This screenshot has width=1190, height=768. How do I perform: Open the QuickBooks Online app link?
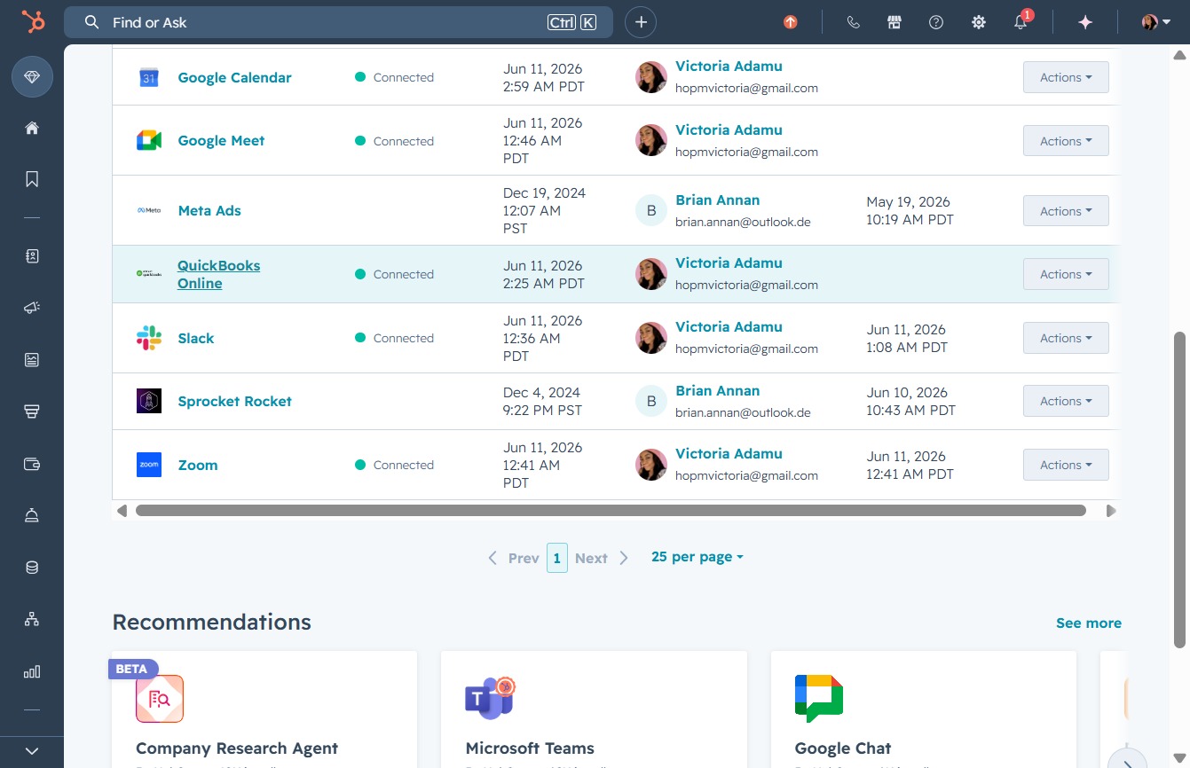(x=218, y=274)
